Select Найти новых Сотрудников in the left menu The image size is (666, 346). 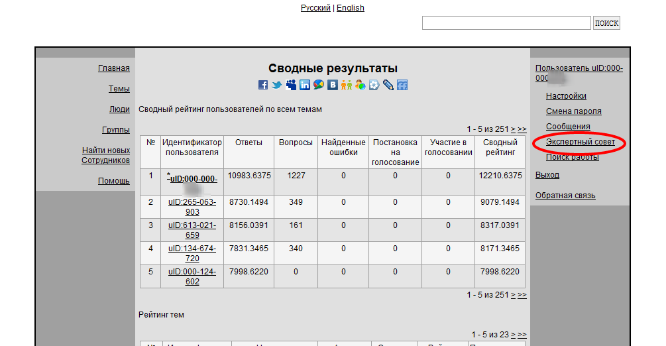tap(105, 155)
